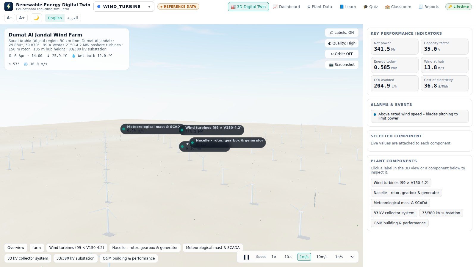
Task: Select Wind turbines chip in bottom bar
Action: click(76, 248)
